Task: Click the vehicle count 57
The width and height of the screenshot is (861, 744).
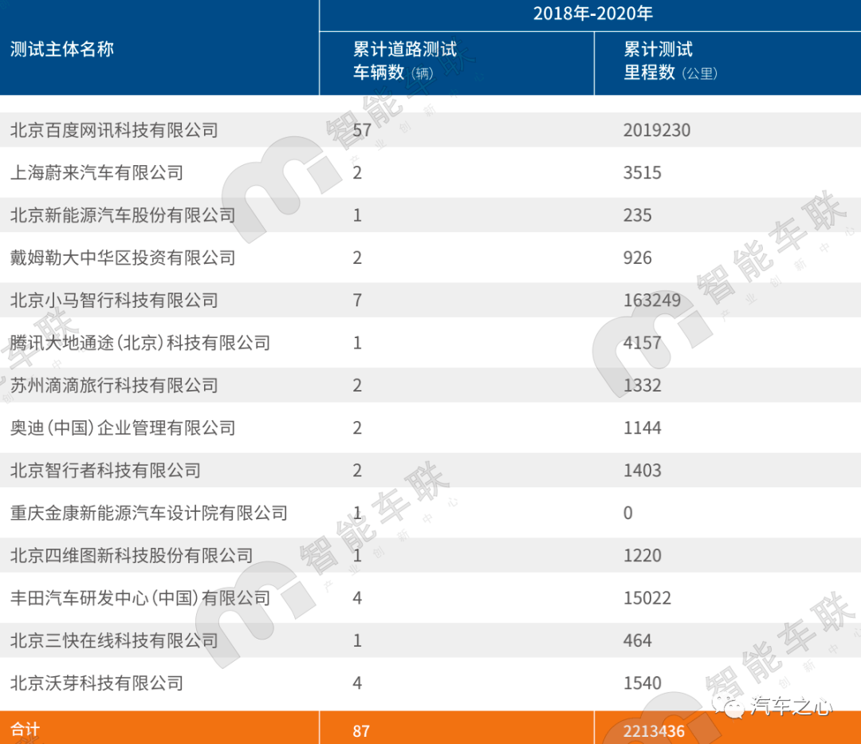Action: click(362, 130)
